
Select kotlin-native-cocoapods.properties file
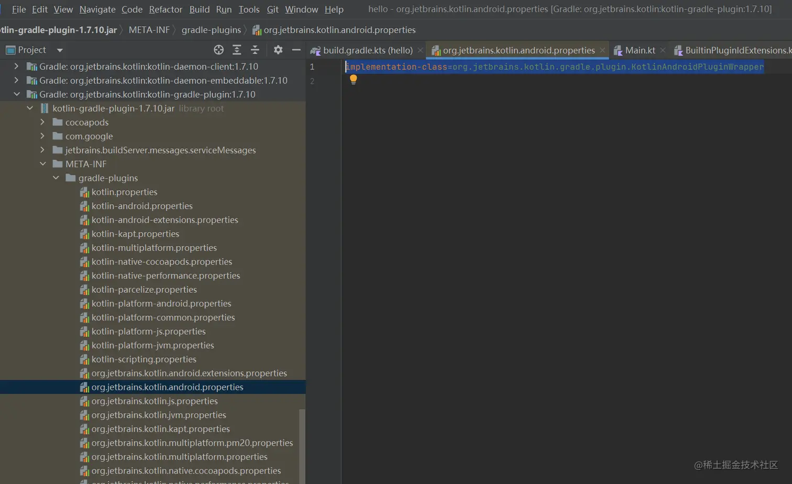point(161,262)
